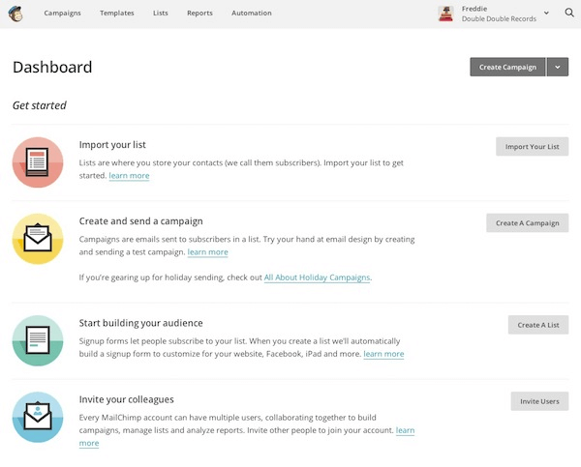Open the All About Holiday Campaigns link
Image resolution: width=581 pixels, height=467 pixels.
coord(317,277)
